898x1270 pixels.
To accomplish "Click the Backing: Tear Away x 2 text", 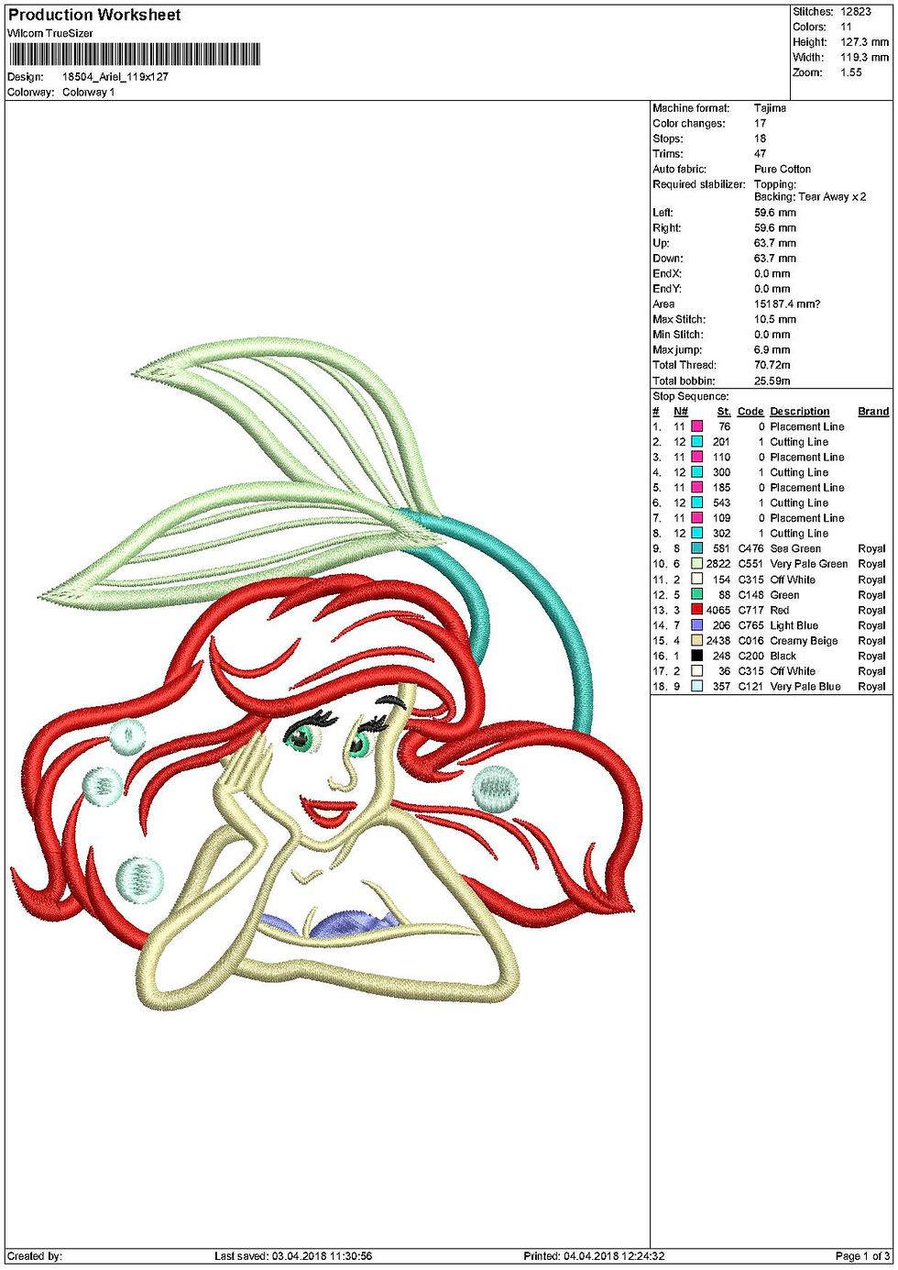I will 810,197.
